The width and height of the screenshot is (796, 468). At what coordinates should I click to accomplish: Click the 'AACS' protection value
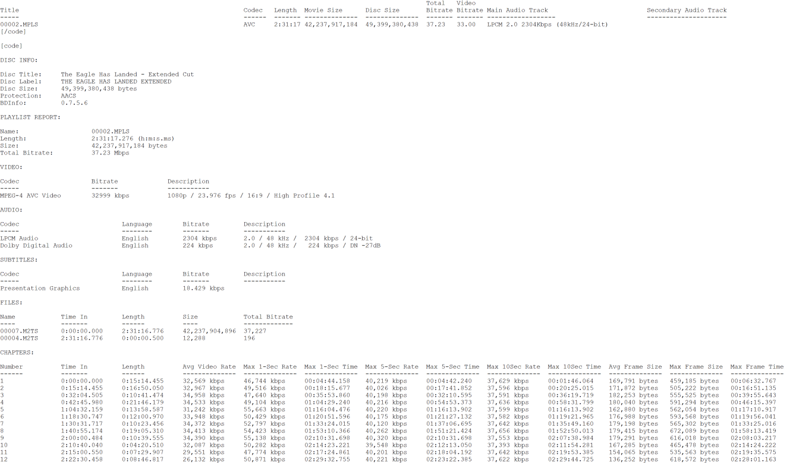click(68, 96)
